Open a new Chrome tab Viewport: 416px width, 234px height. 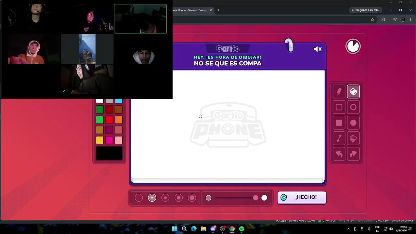click(218, 10)
